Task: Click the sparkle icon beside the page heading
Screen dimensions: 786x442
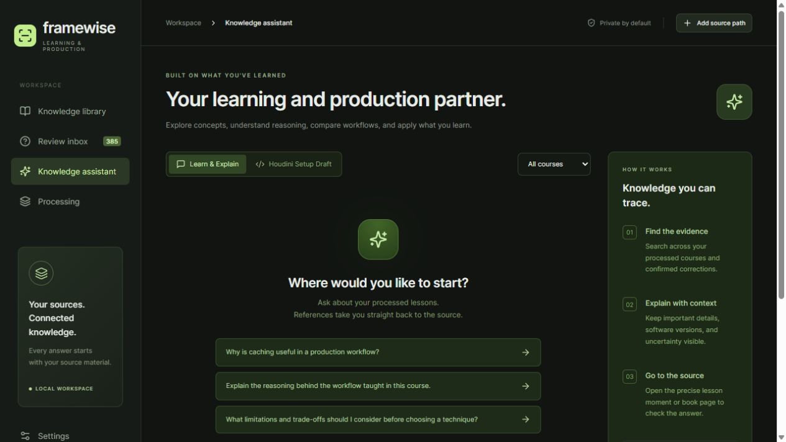Action: coord(734,102)
